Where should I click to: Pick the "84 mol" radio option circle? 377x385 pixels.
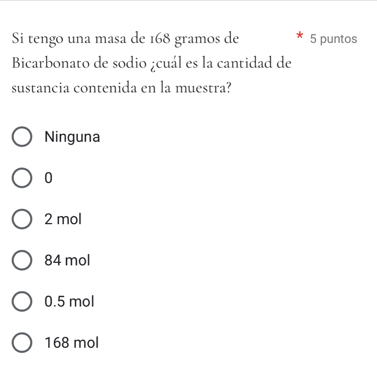23,261
